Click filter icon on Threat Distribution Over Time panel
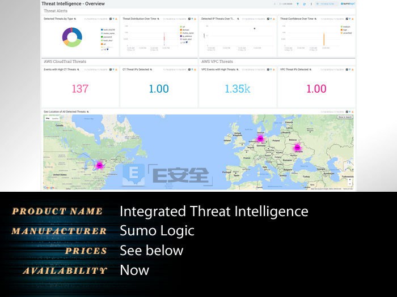397x297 pixels. click(192, 19)
